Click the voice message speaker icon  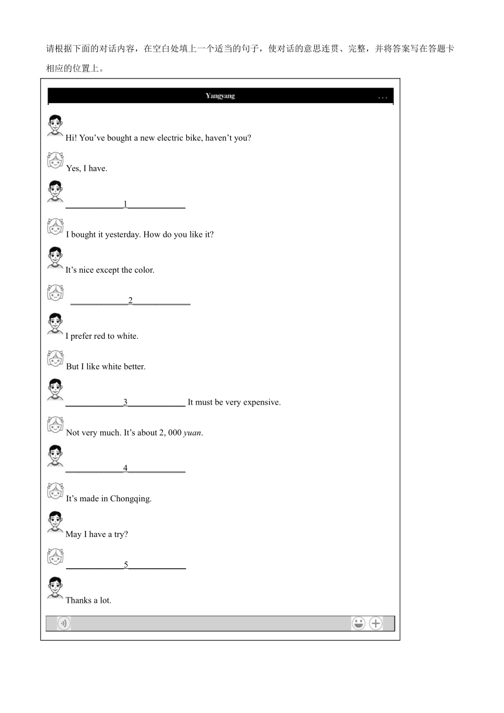[x=64, y=623]
